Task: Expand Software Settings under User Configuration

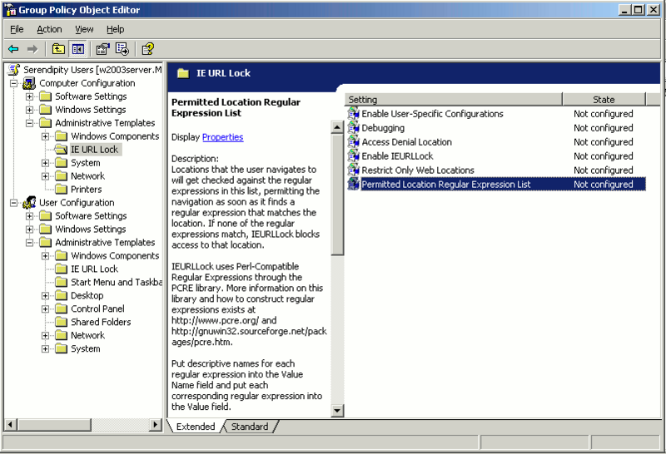Action: [29, 216]
